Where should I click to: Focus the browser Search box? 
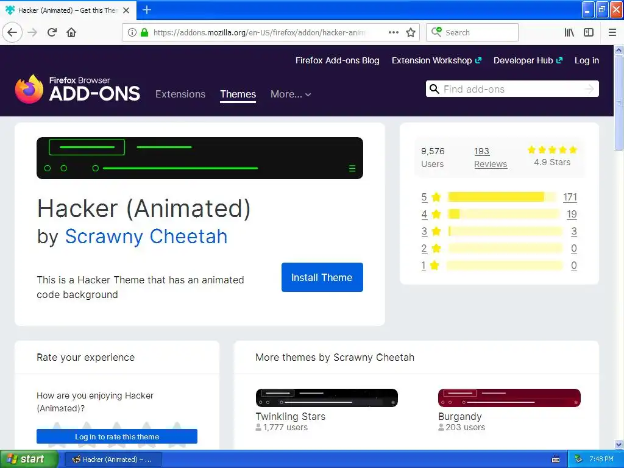pos(472,32)
